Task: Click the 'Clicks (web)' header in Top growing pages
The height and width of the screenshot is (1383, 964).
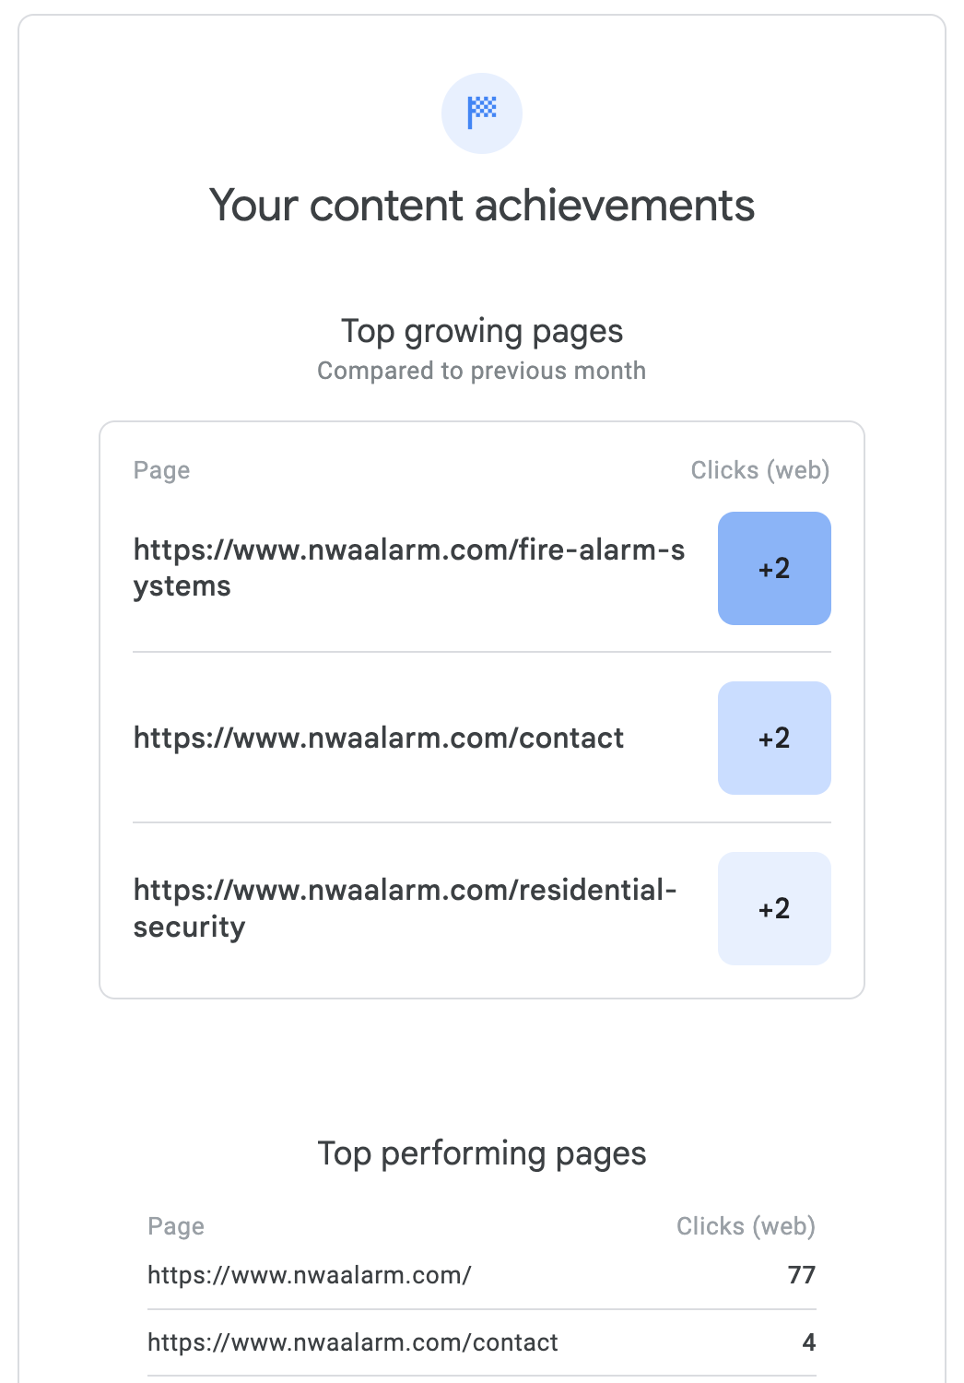Action: [760, 470]
